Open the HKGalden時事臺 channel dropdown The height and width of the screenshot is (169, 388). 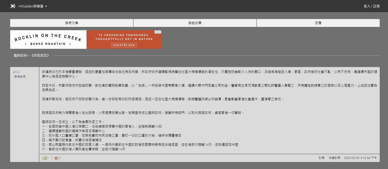[x=33, y=6]
